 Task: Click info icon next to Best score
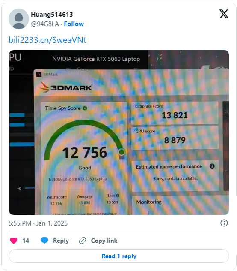118,196
